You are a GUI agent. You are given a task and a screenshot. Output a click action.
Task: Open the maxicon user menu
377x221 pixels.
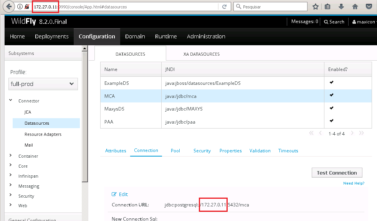point(364,21)
